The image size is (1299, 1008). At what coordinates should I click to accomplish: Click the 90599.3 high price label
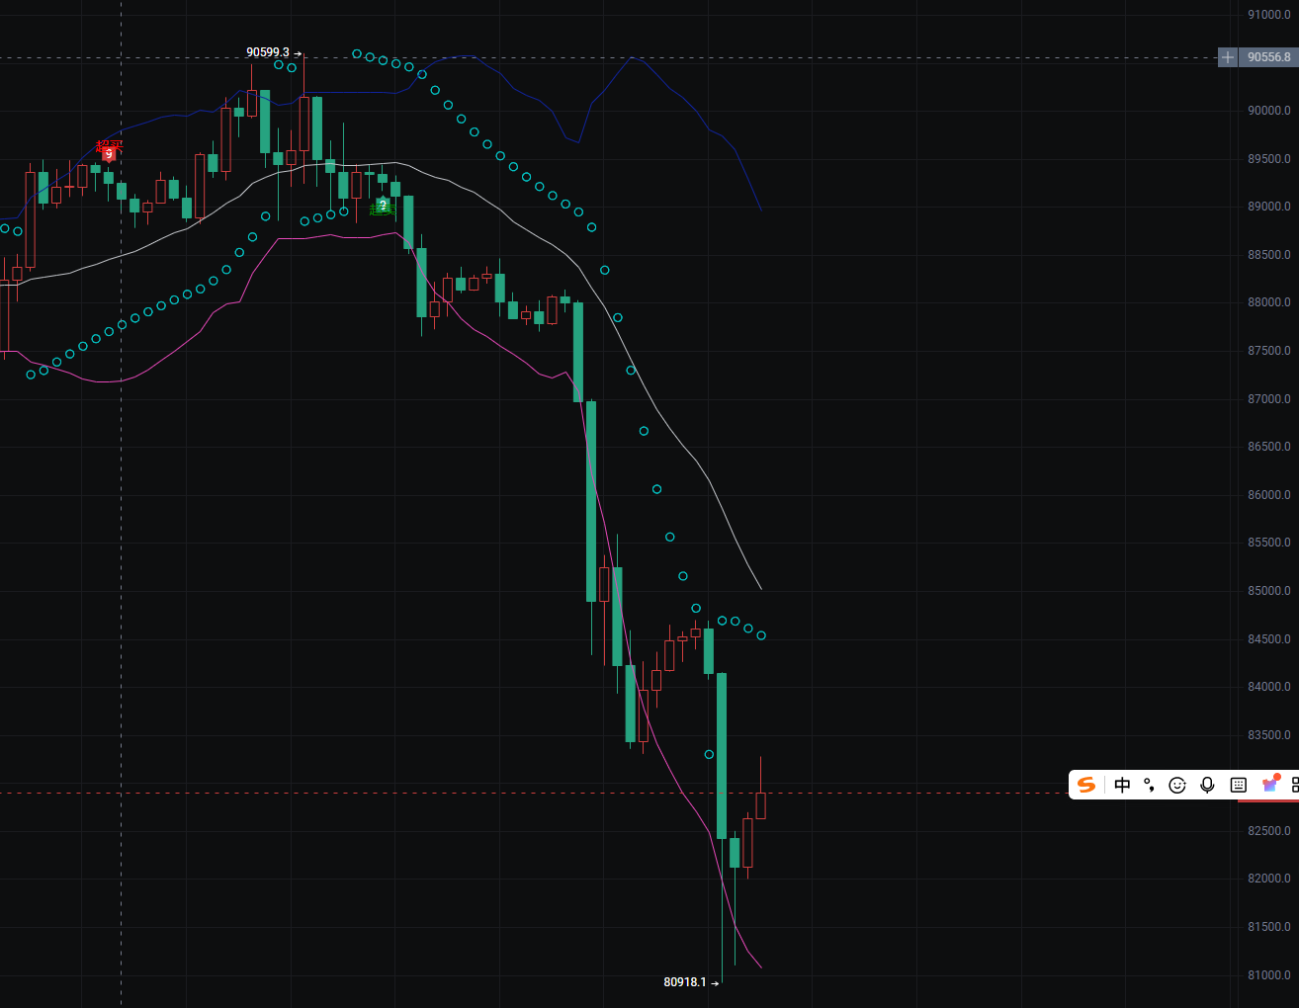point(268,52)
